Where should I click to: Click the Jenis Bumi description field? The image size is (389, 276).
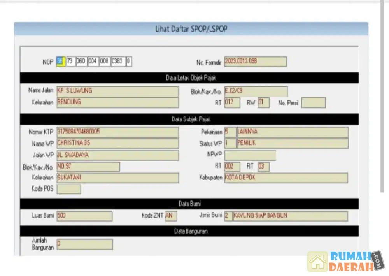click(x=290, y=216)
